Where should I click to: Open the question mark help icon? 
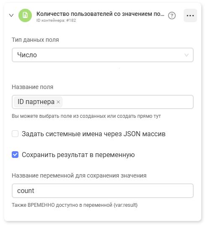coord(172,15)
